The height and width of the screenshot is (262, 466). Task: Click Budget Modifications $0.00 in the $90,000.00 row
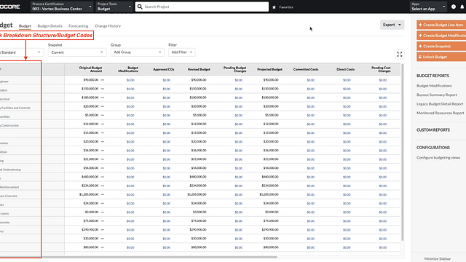(130, 80)
